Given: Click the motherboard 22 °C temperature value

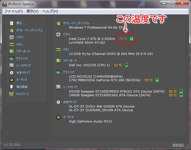Looking at the screenshot, I should [118, 65].
